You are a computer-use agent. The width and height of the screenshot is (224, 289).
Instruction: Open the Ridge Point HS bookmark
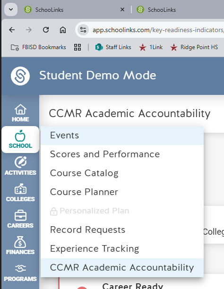(x=194, y=47)
